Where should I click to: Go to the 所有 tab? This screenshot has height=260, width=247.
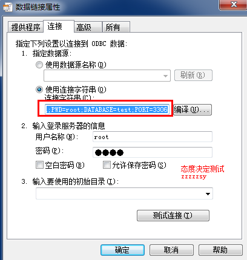[116, 27]
